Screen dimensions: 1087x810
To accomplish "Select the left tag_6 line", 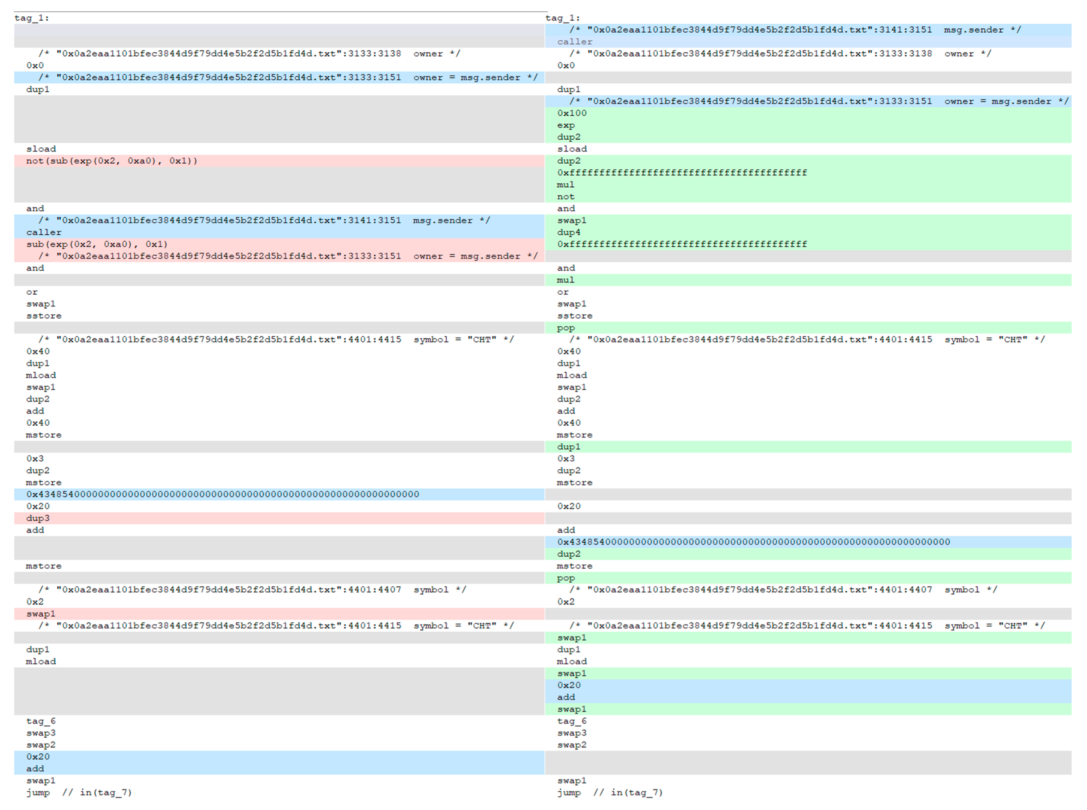I will click(41, 721).
